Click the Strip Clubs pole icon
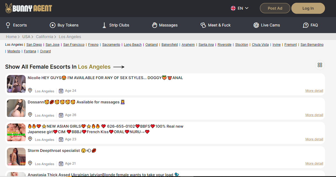This screenshot has width=336, height=177. (x=104, y=25)
